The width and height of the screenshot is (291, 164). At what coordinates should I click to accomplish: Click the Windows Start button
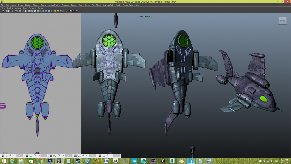[x=4, y=161]
